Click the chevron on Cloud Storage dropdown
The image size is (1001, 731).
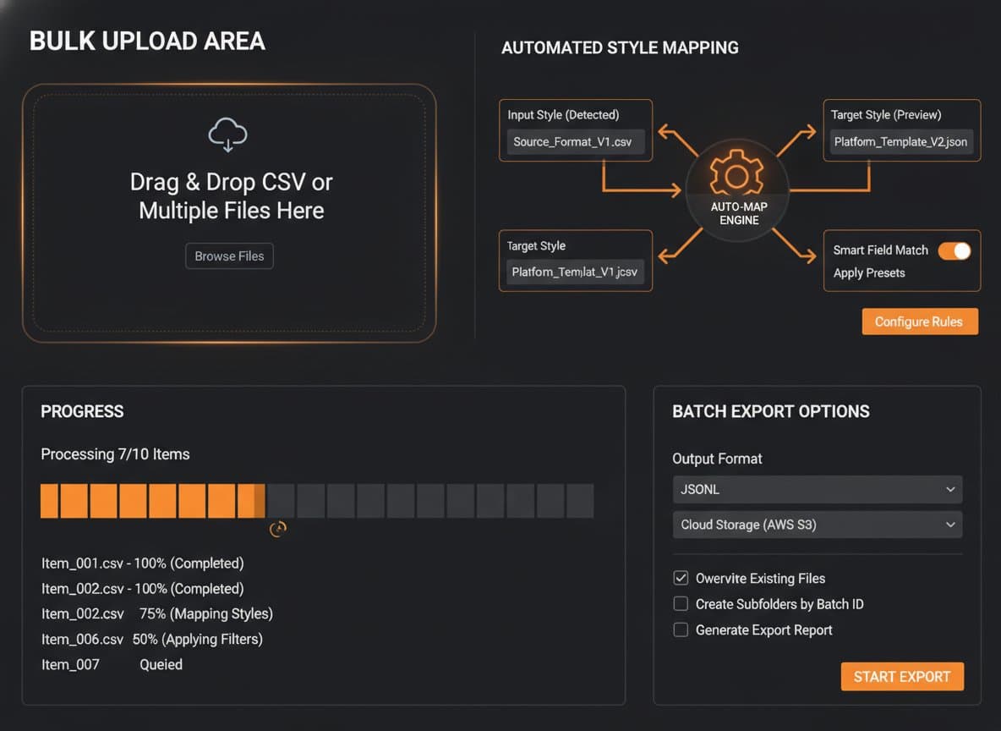950,525
